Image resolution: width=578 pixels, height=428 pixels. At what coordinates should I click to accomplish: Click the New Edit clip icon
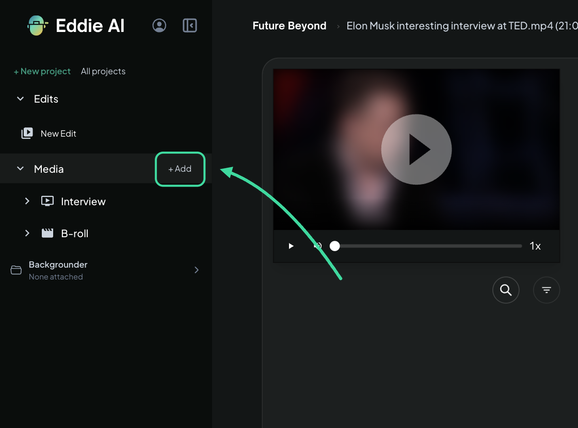tap(27, 133)
